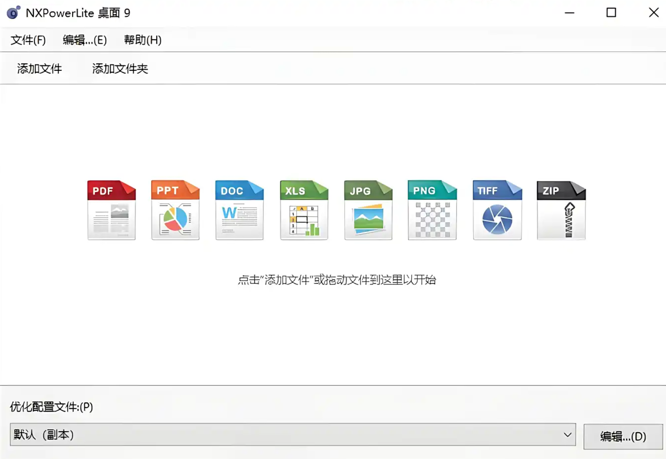Click the NXPowerLite app logo icon
Viewport: 666px width, 459px height.
tap(13, 13)
